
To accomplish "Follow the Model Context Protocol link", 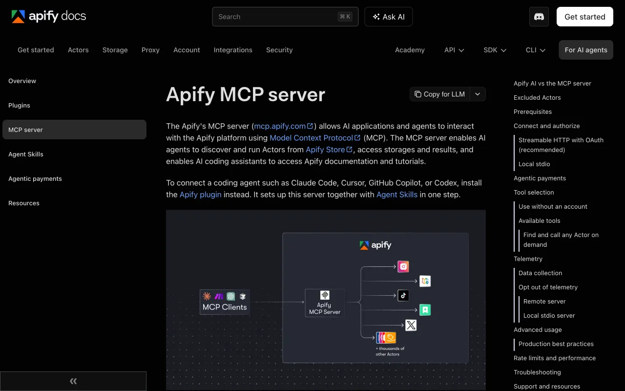I will pos(315,138).
